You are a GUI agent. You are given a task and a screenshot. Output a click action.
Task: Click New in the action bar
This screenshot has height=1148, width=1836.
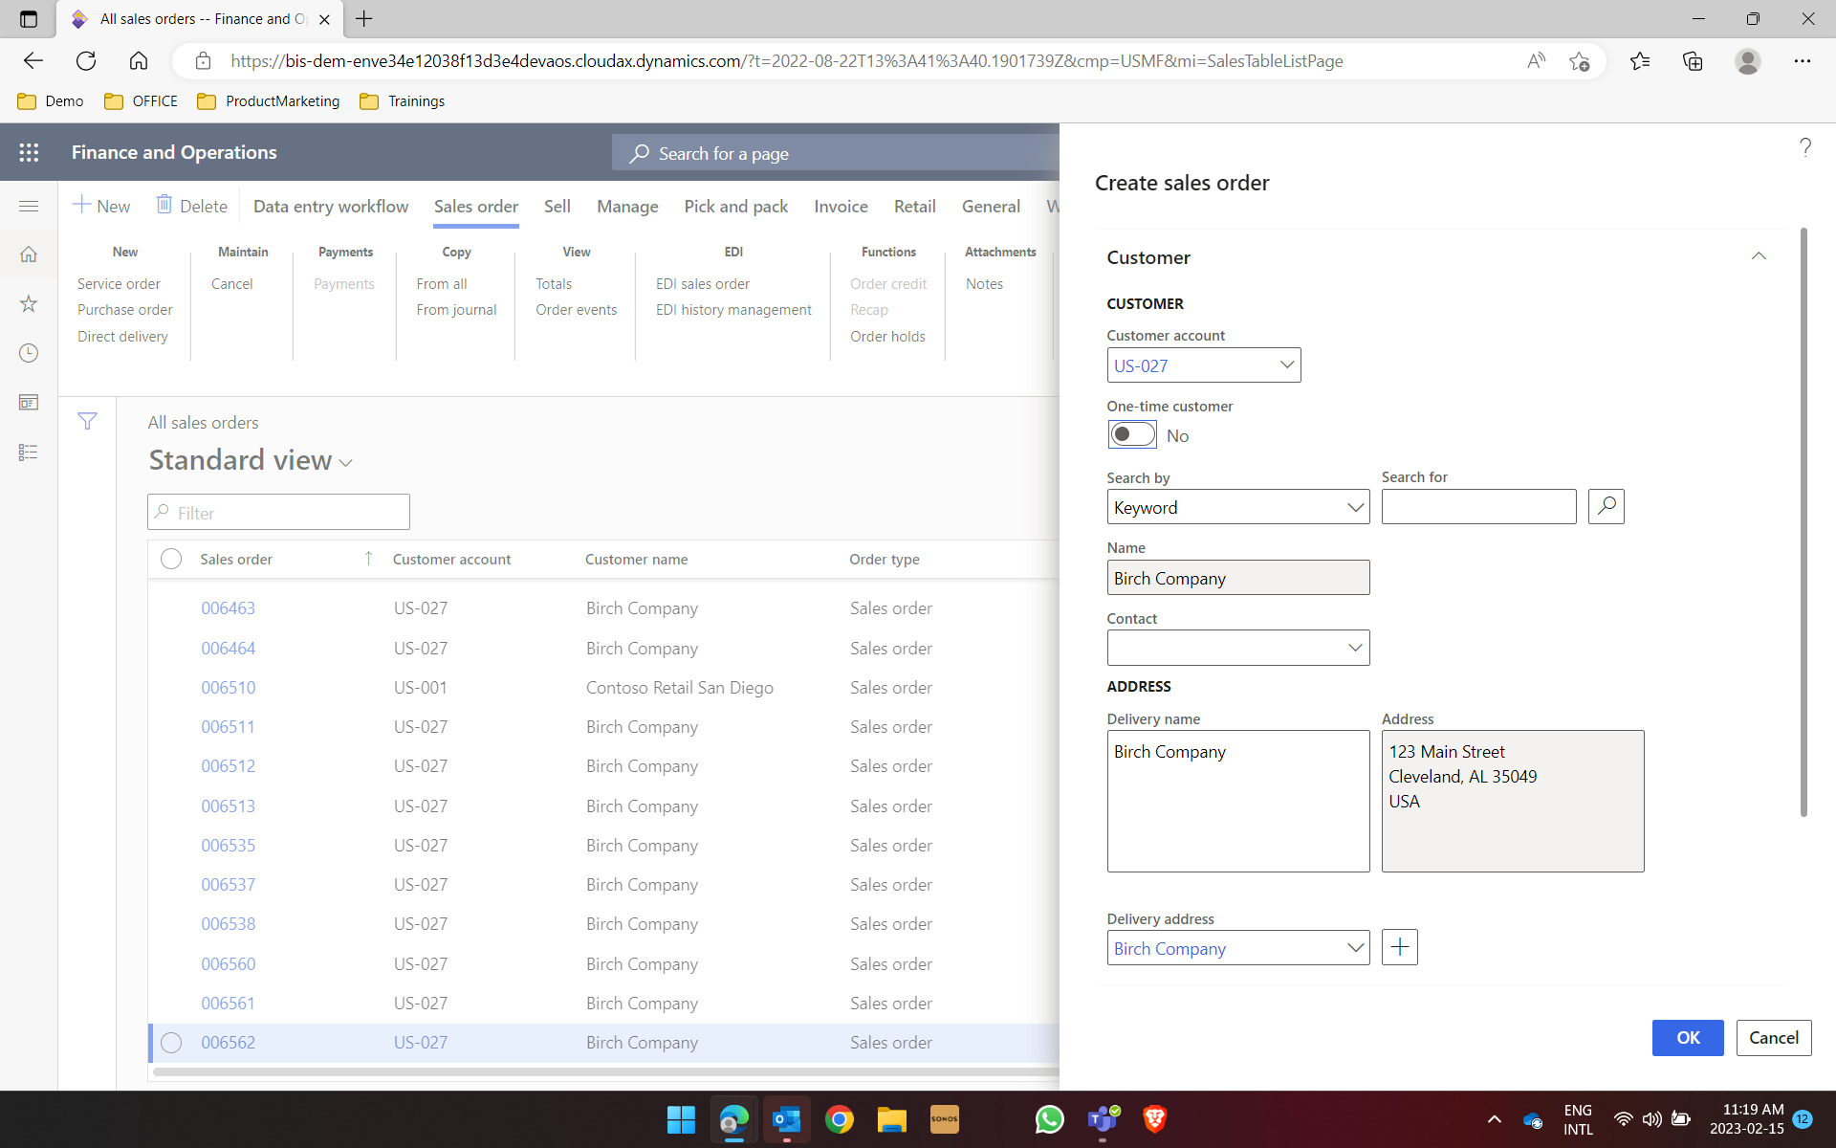(x=101, y=206)
